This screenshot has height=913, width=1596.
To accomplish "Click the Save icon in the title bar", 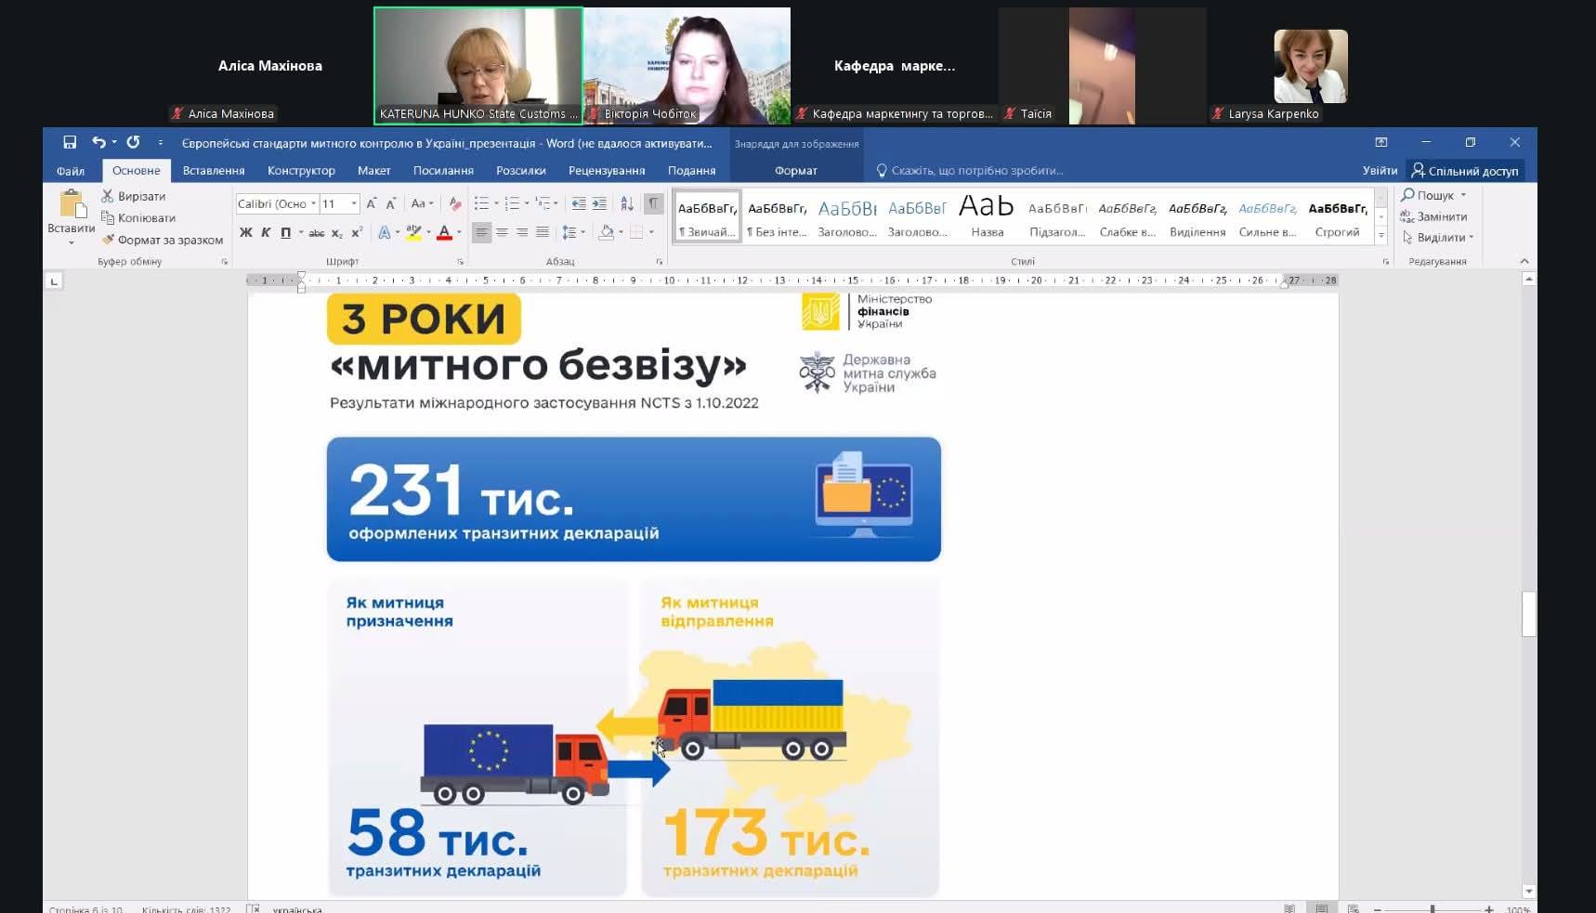I will (70, 142).
